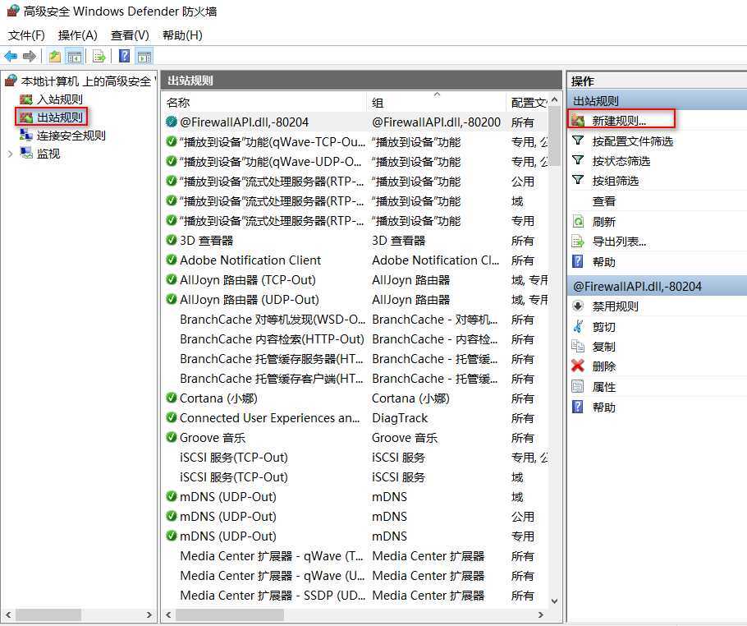Screen dimensions: 747x626
Task: Select 入站规则 in the tree
Action: point(60,99)
